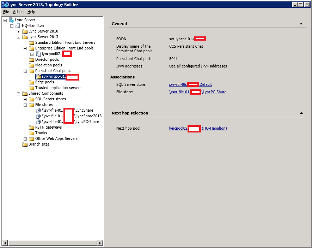Image resolution: width=312 pixels, height=248 pixels.
Task: Collapse the Lync Server 2013 node
Action: coord(18,37)
